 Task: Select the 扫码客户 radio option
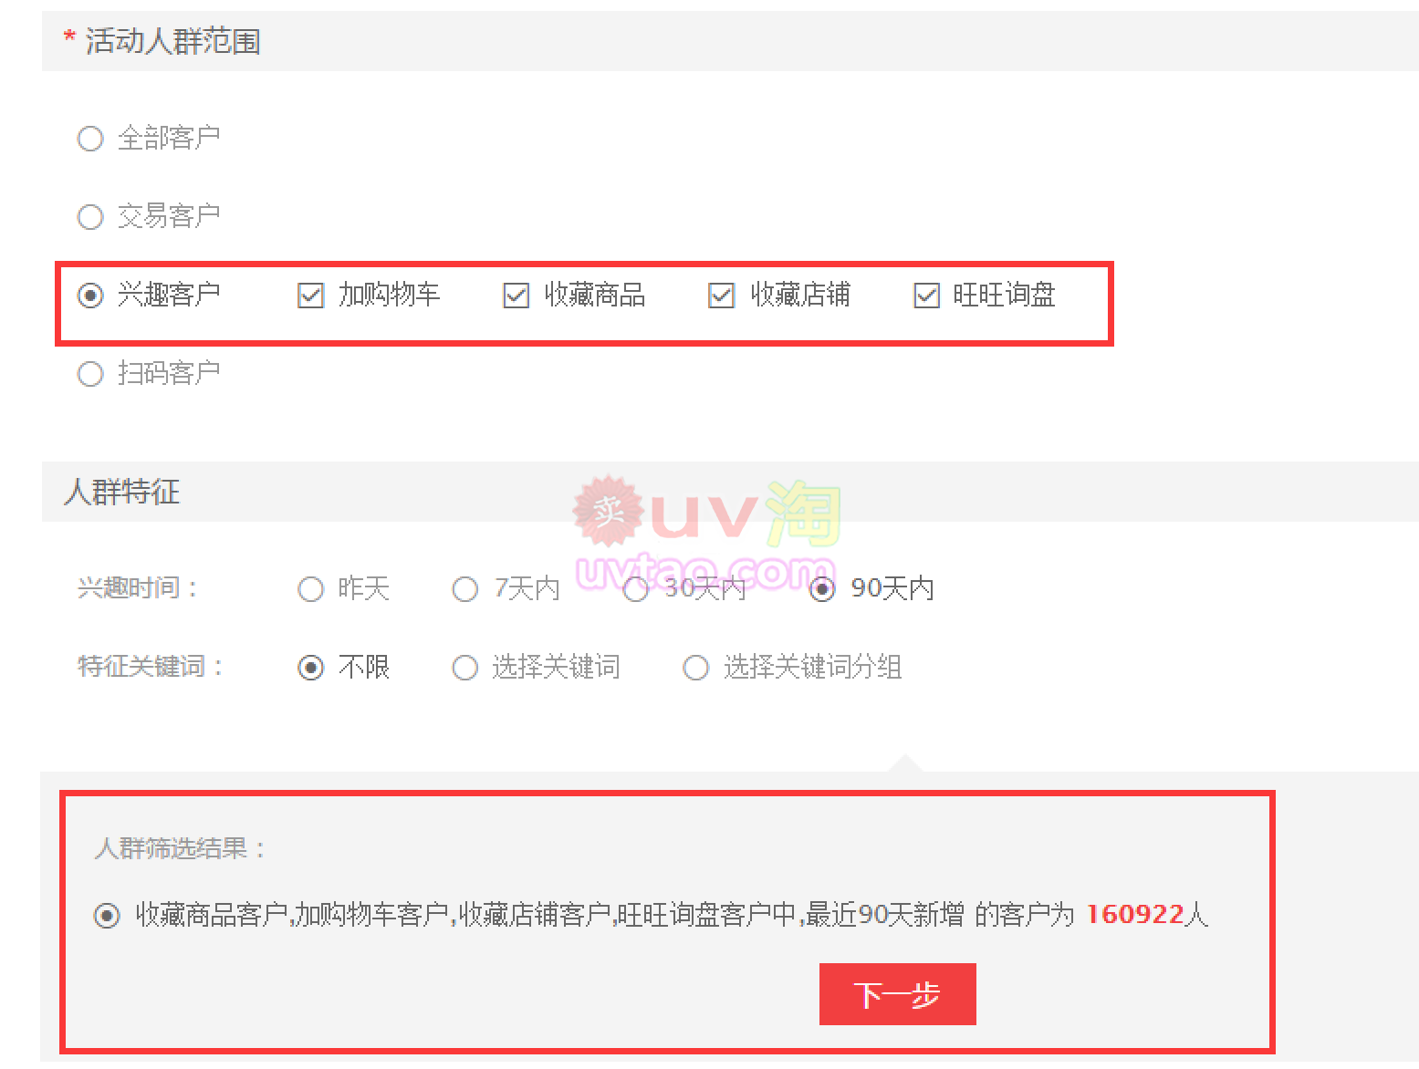pyautogui.click(x=90, y=374)
